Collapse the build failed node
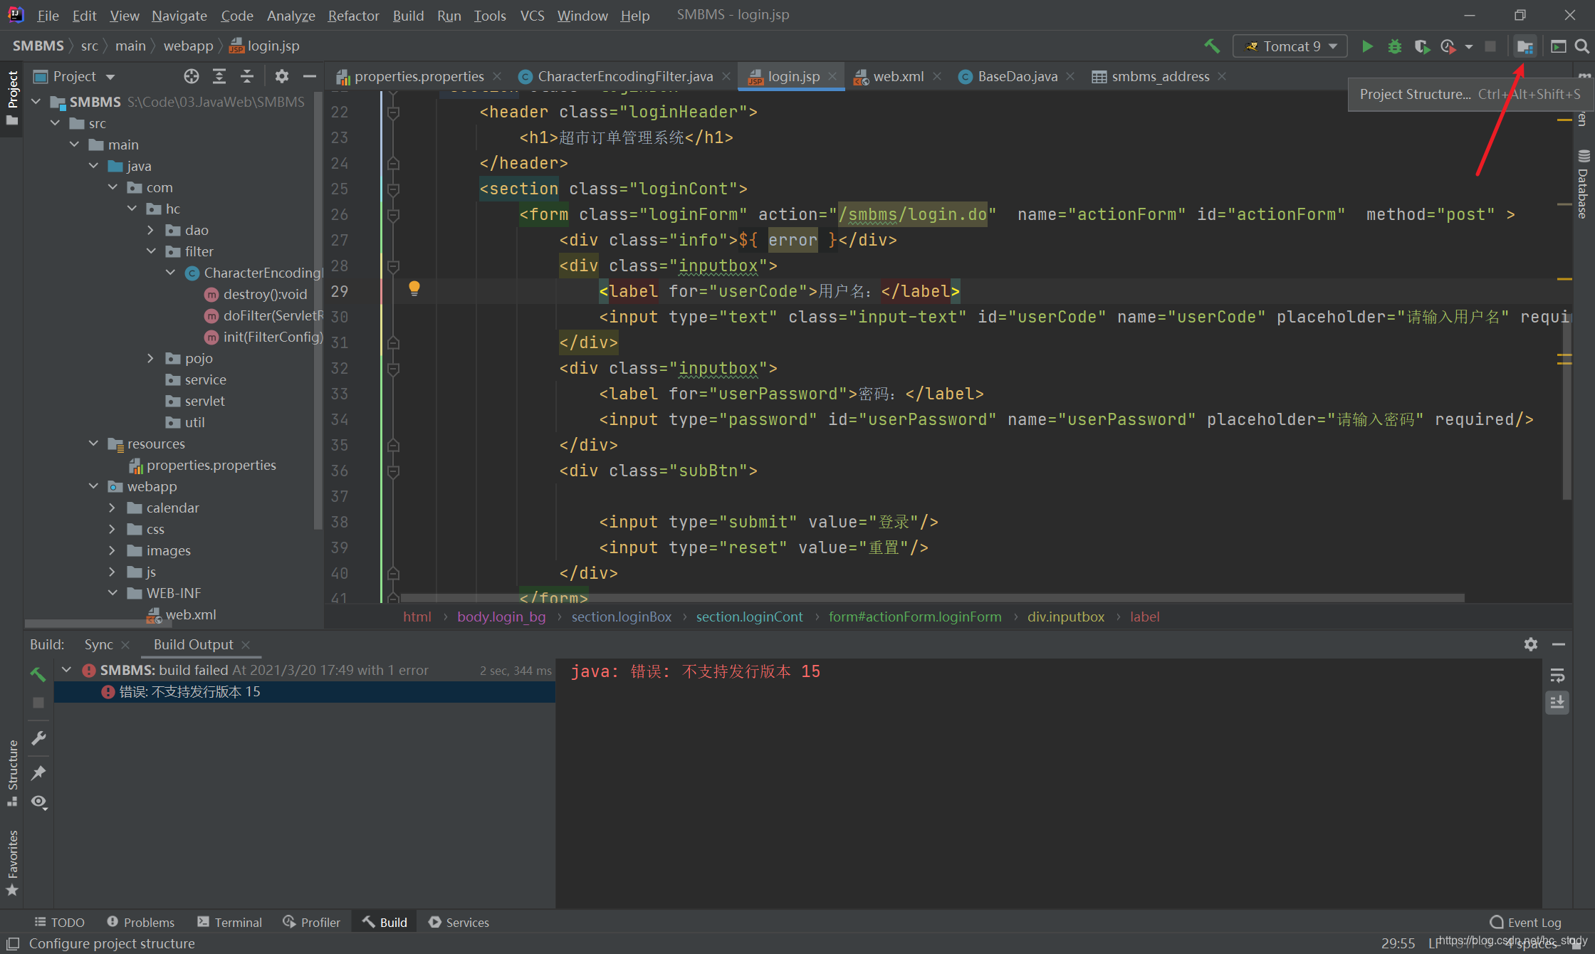This screenshot has height=954, width=1595. click(67, 670)
